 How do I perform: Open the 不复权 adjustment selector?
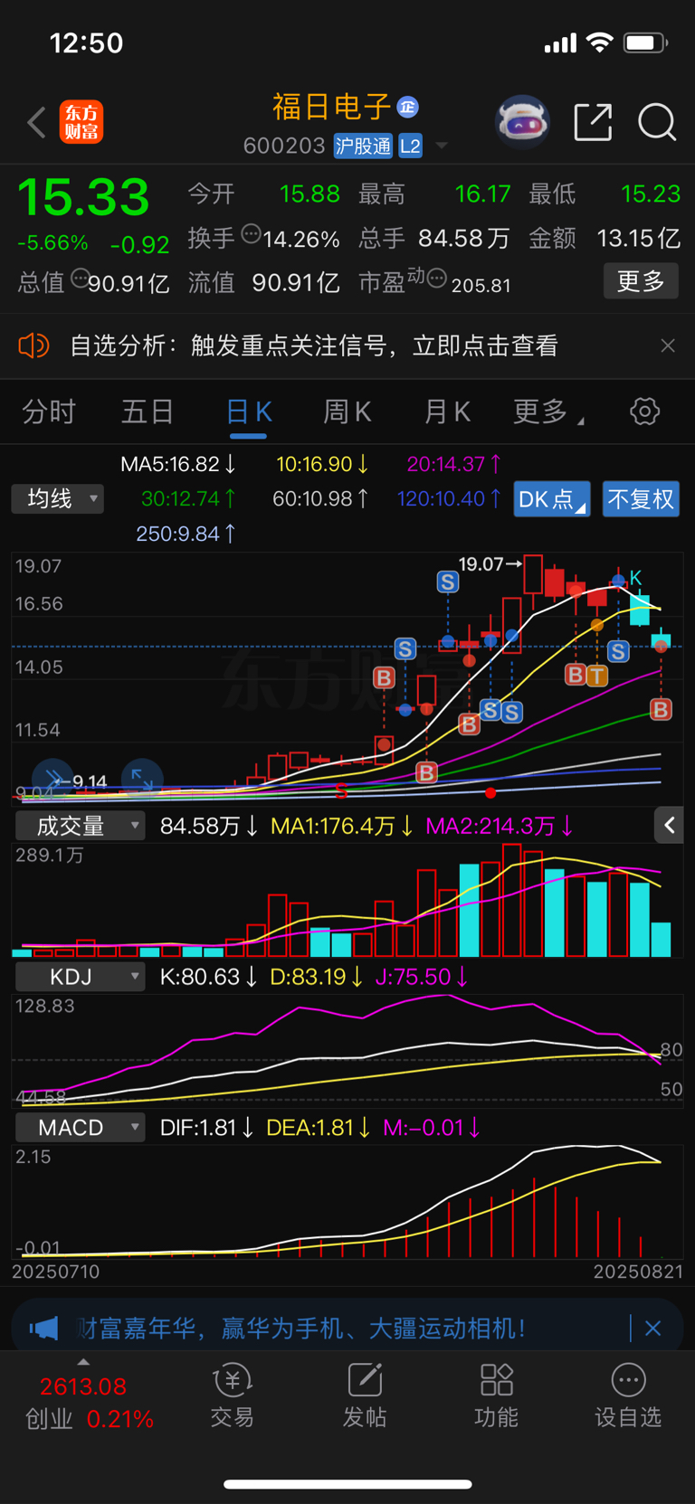coord(641,498)
